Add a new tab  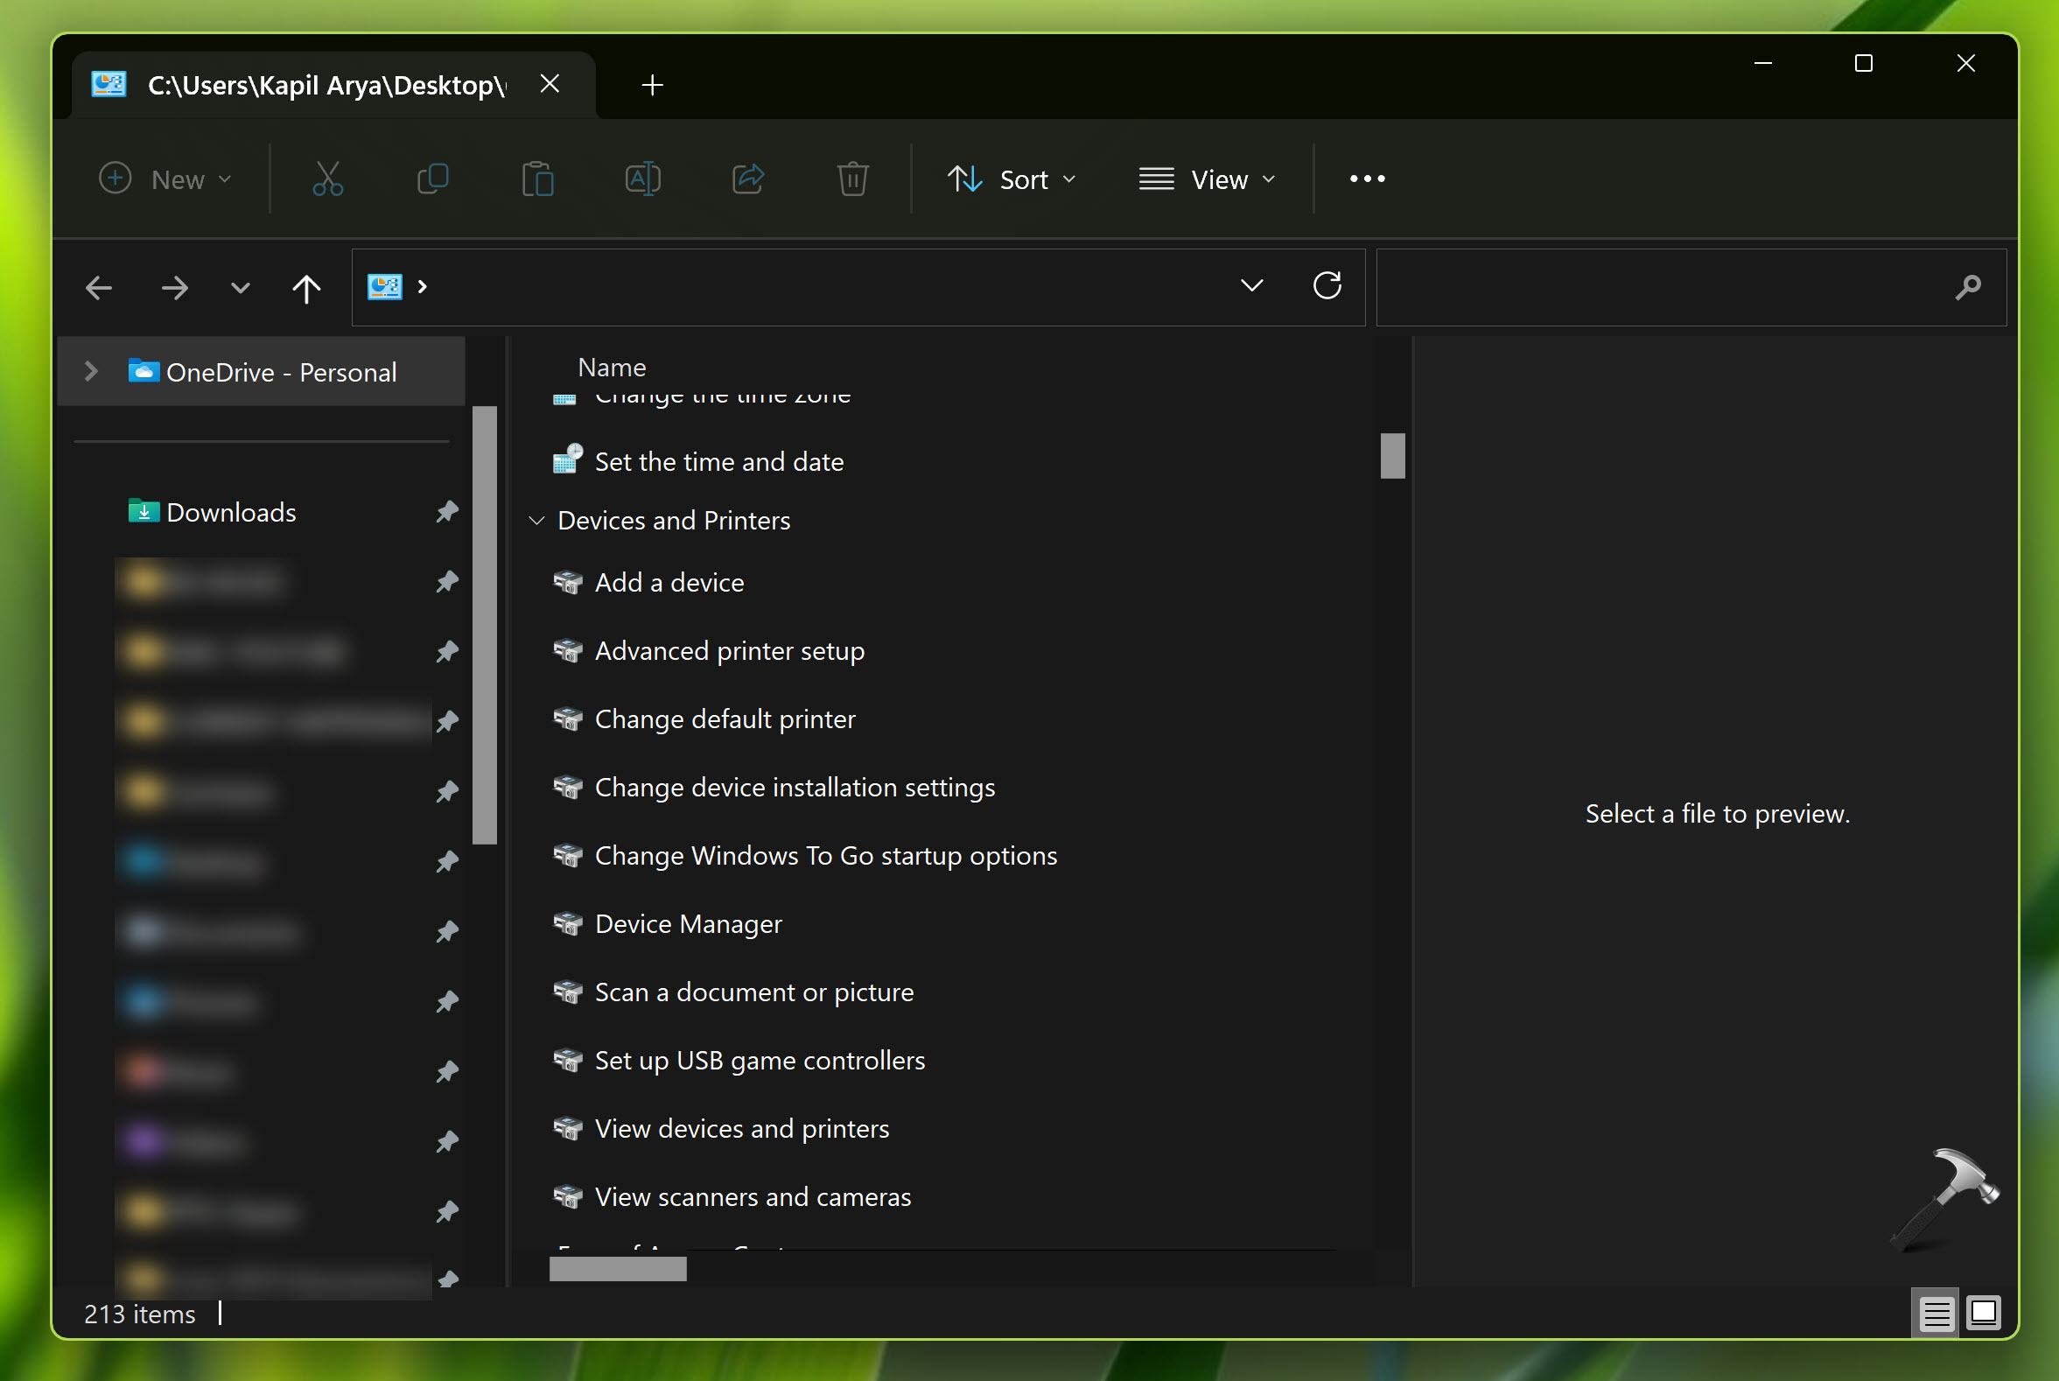click(x=653, y=86)
